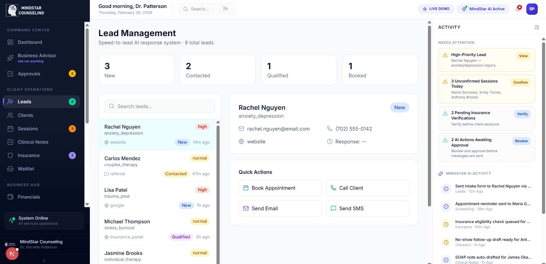
Task: Open Financials under Business Hub
Action: 29,197
